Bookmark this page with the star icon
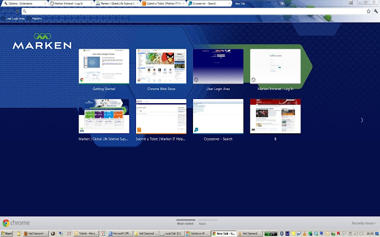This screenshot has height=237, width=380. (x=369, y=11)
